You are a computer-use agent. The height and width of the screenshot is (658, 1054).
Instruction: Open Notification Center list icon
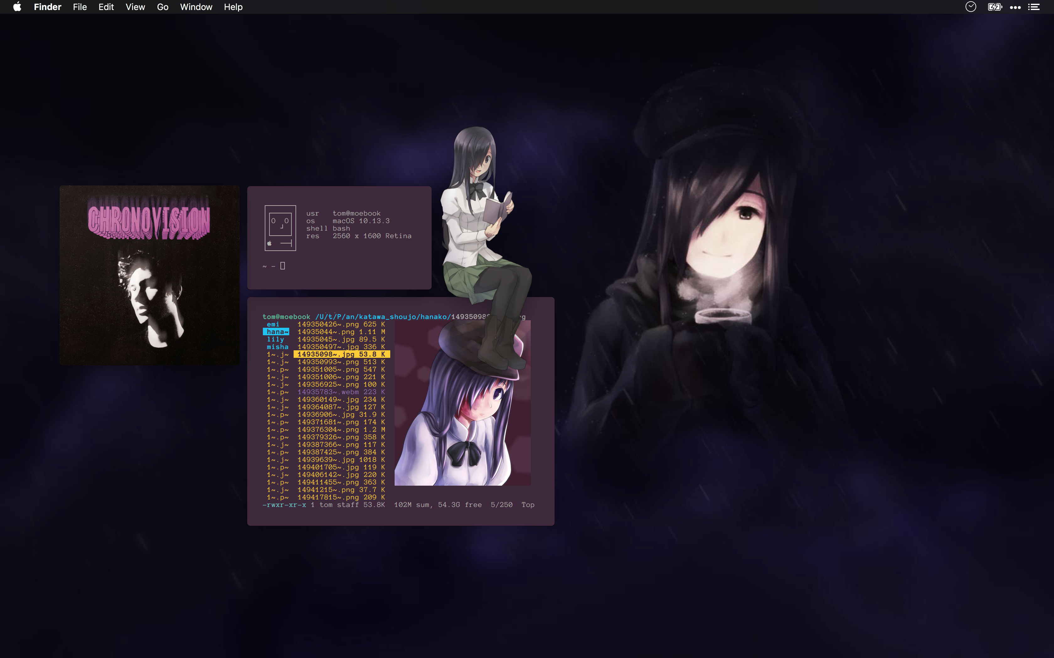pyautogui.click(x=1034, y=7)
